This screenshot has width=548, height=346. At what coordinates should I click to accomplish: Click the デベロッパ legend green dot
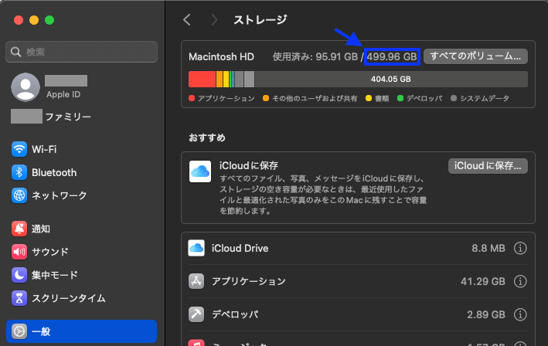tap(400, 98)
